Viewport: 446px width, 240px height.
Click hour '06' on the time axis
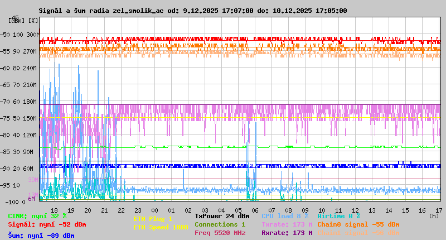[x=255, y=210]
